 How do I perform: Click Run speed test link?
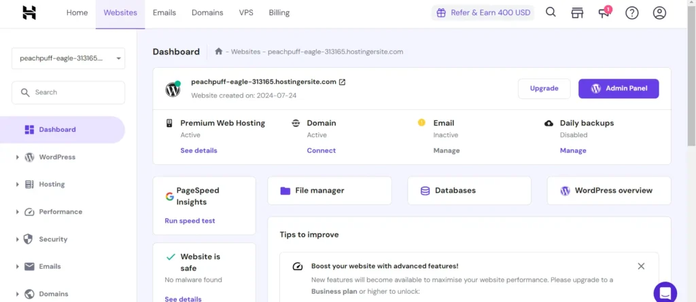click(x=190, y=221)
